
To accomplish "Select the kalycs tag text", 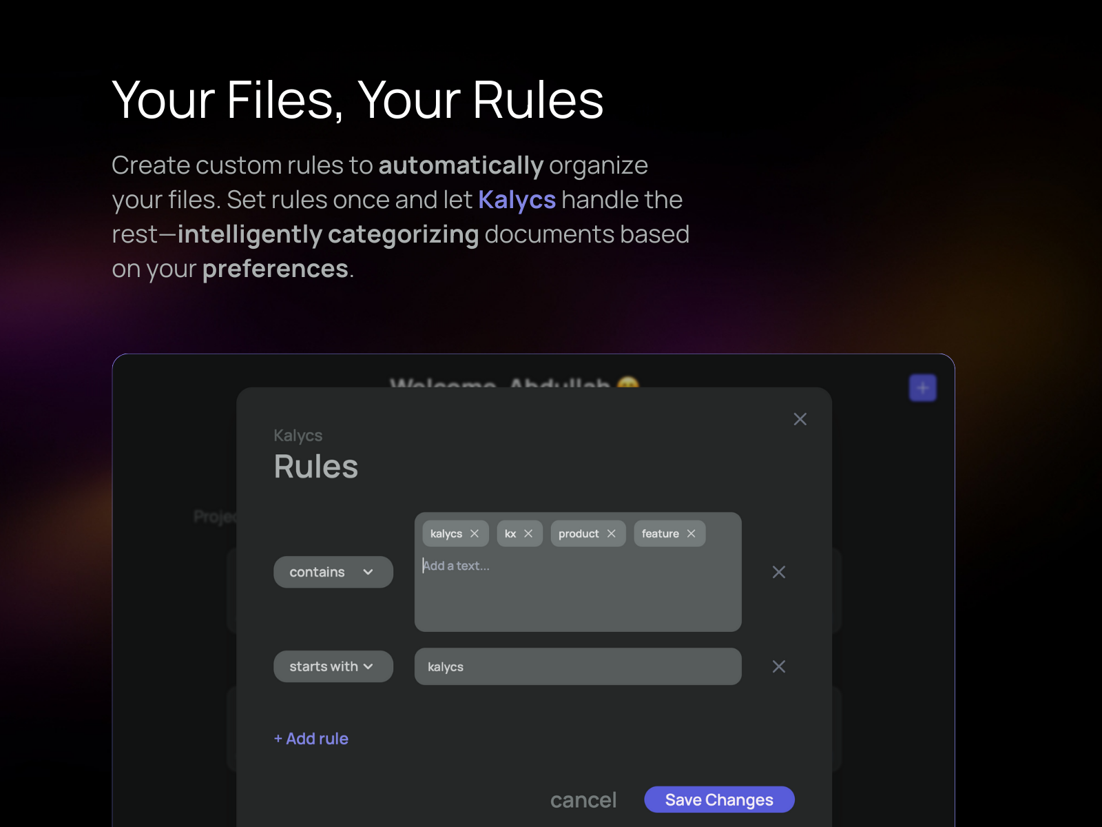I will point(446,534).
